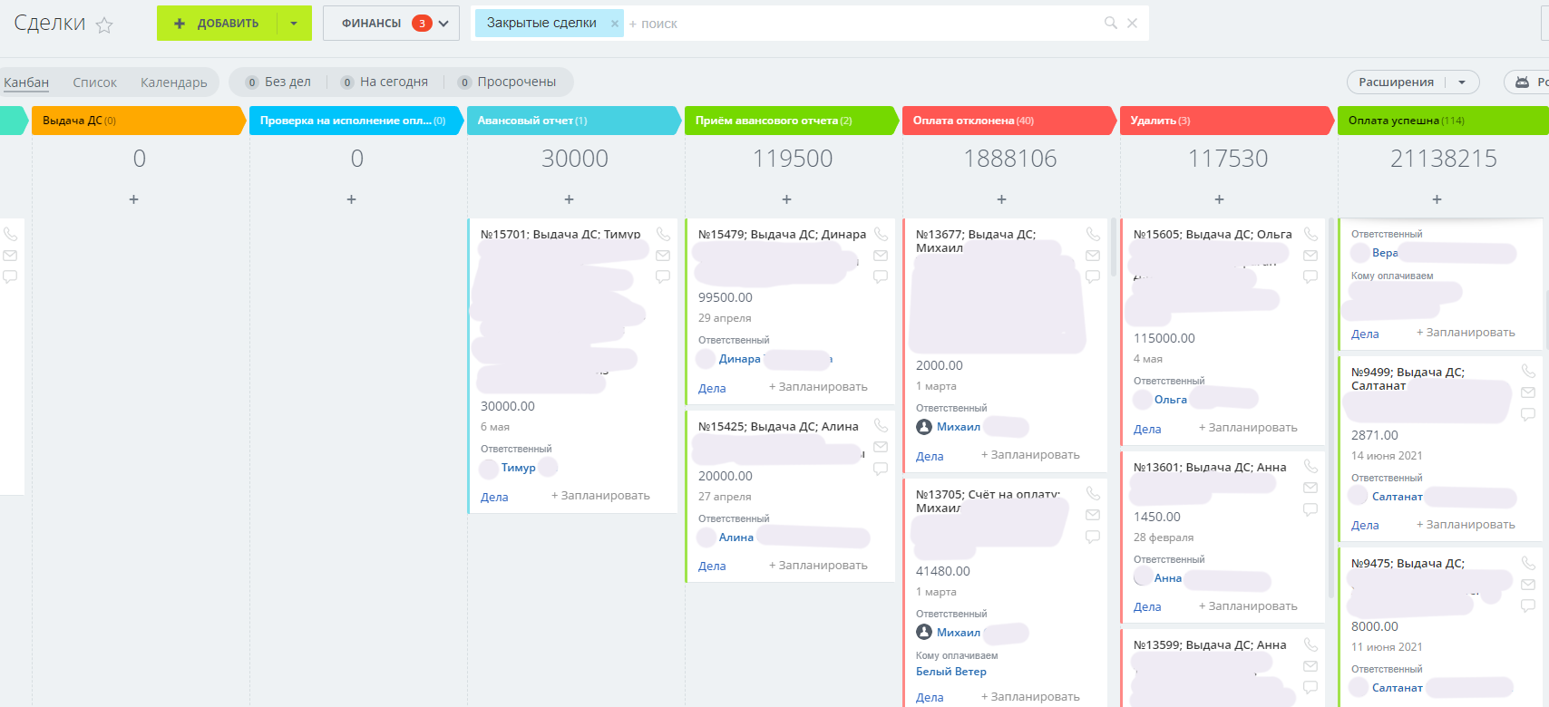Open responsible Динара link
Image resolution: width=1549 pixels, height=707 pixels.
click(x=740, y=359)
